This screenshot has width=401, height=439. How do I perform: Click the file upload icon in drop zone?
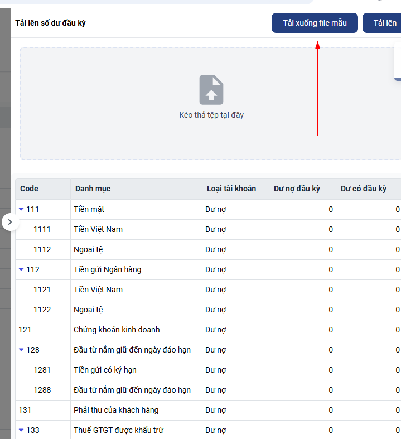tap(211, 90)
